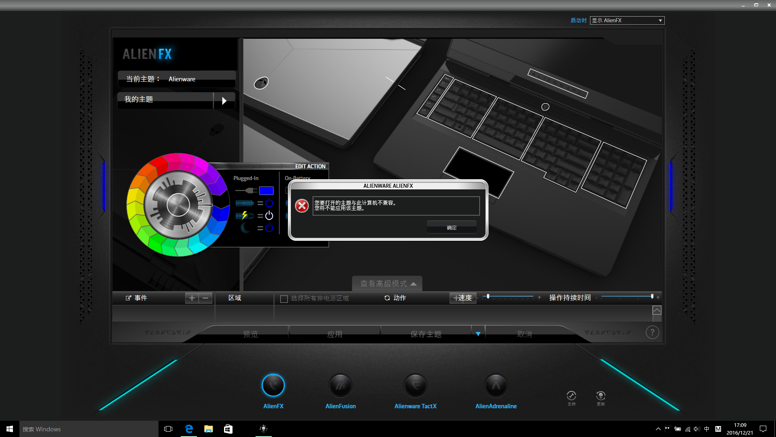The height and width of the screenshot is (437, 776).
Task: Click the plugged-in power plug icon
Action: (x=246, y=191)
